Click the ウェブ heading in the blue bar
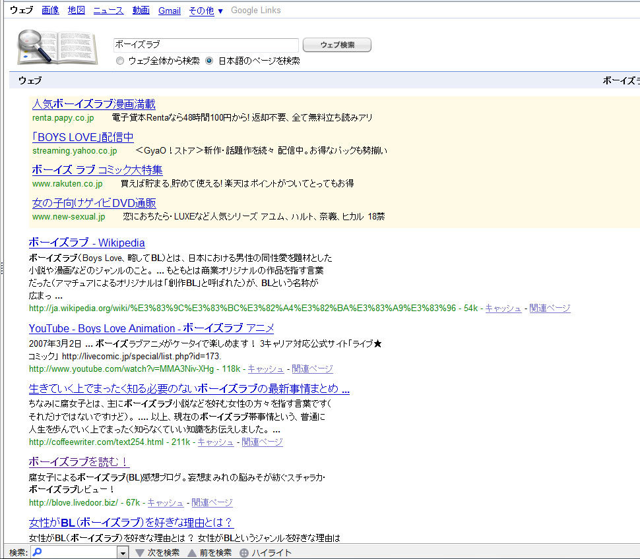Image resolution: width=640 pixels, height=559 pixels. coord(30,80)
